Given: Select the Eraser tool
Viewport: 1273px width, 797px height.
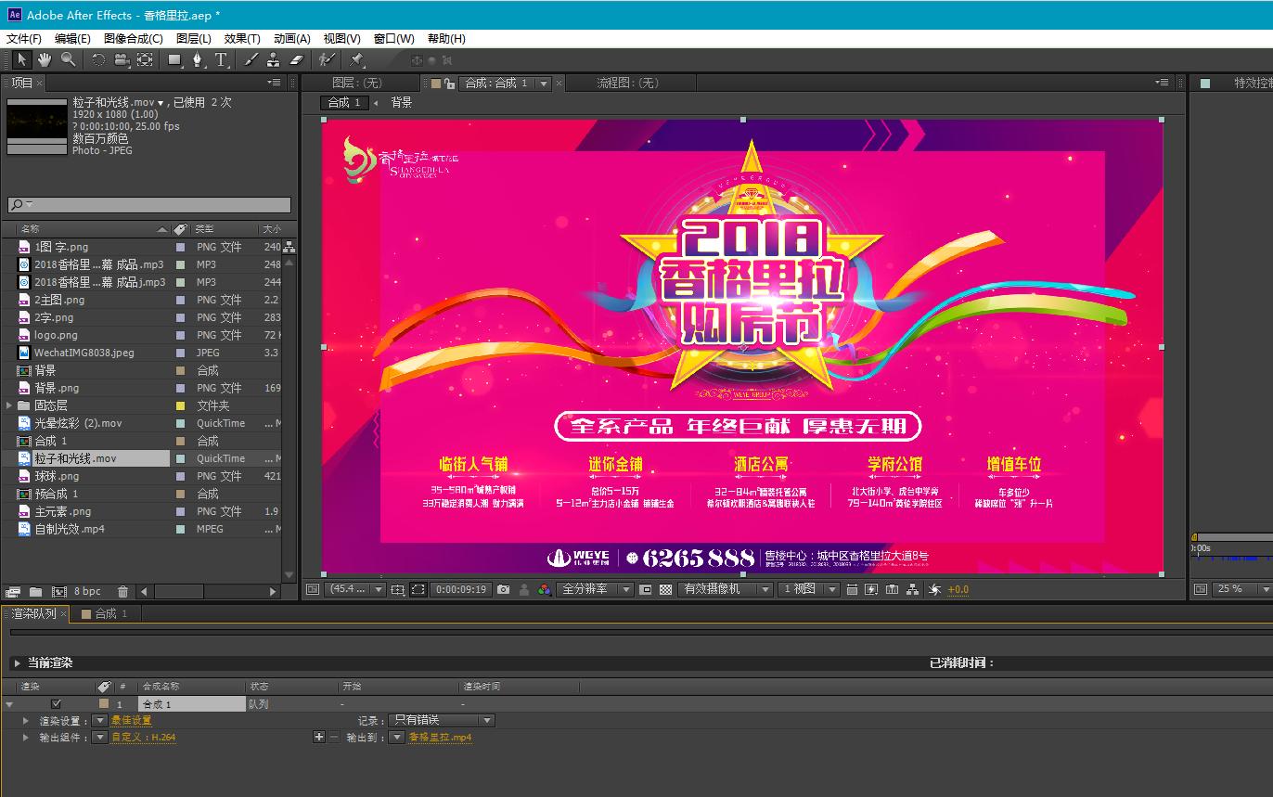Looking at the screenshot, I should tap(296, 59).
